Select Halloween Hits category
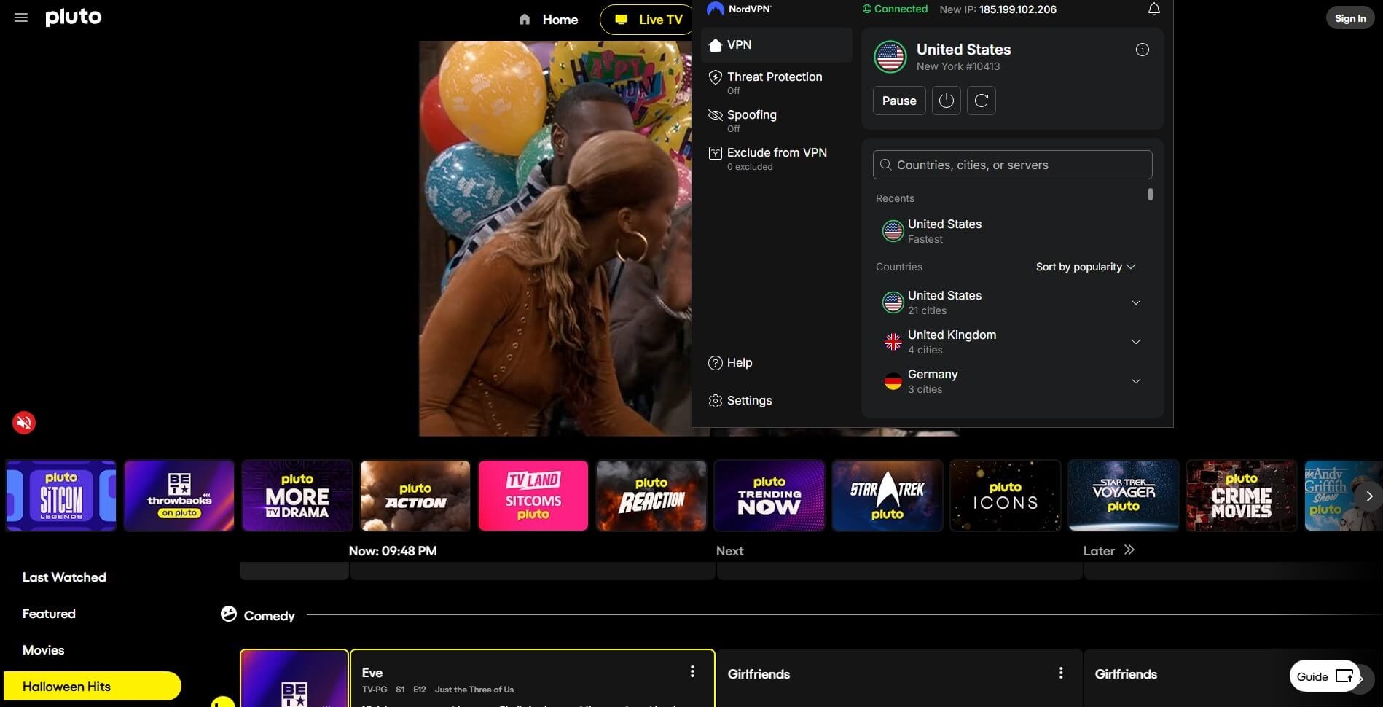This screenshot has width=1383, height=707. point(66,686)
